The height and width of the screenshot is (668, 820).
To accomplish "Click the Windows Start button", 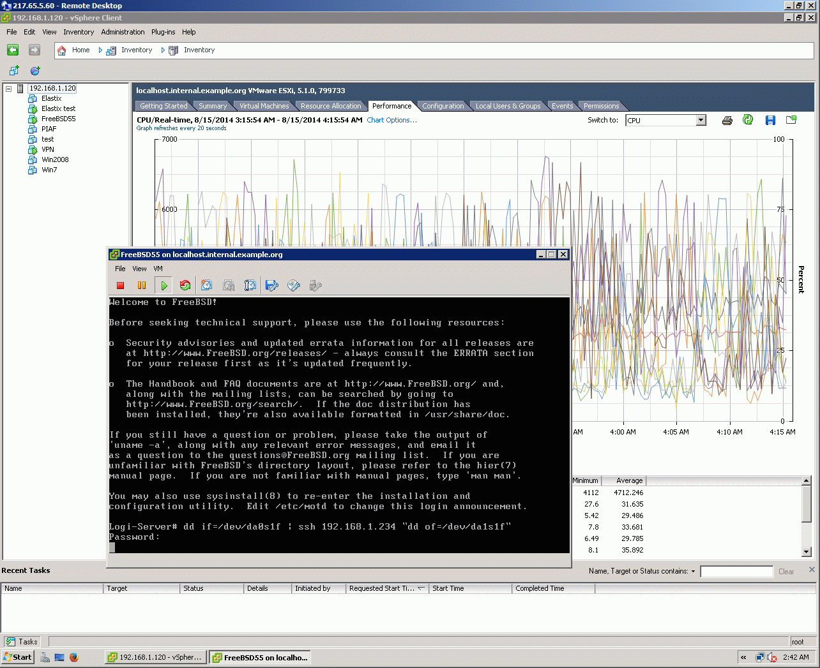I will tap(17, 657).
